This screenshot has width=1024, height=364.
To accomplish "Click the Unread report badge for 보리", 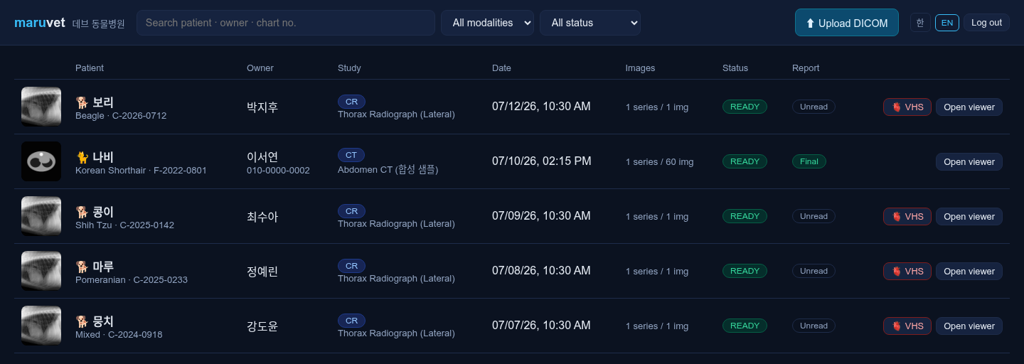I will (x=814, y=107).
